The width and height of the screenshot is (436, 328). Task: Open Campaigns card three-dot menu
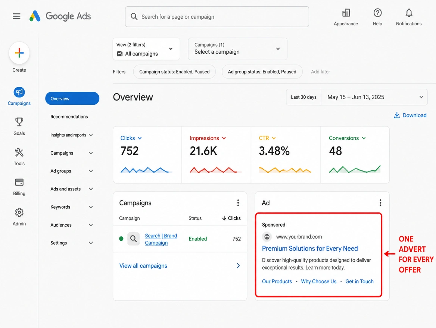[238, 203]
